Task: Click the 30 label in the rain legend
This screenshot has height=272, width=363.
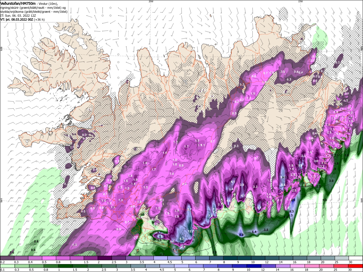Action: point(351,270)
